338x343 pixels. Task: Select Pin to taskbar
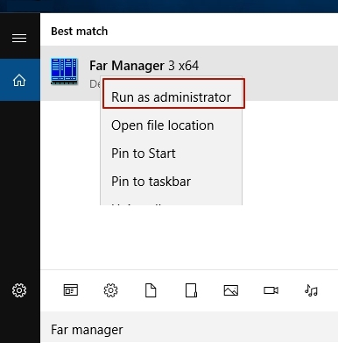coord(171,182)
